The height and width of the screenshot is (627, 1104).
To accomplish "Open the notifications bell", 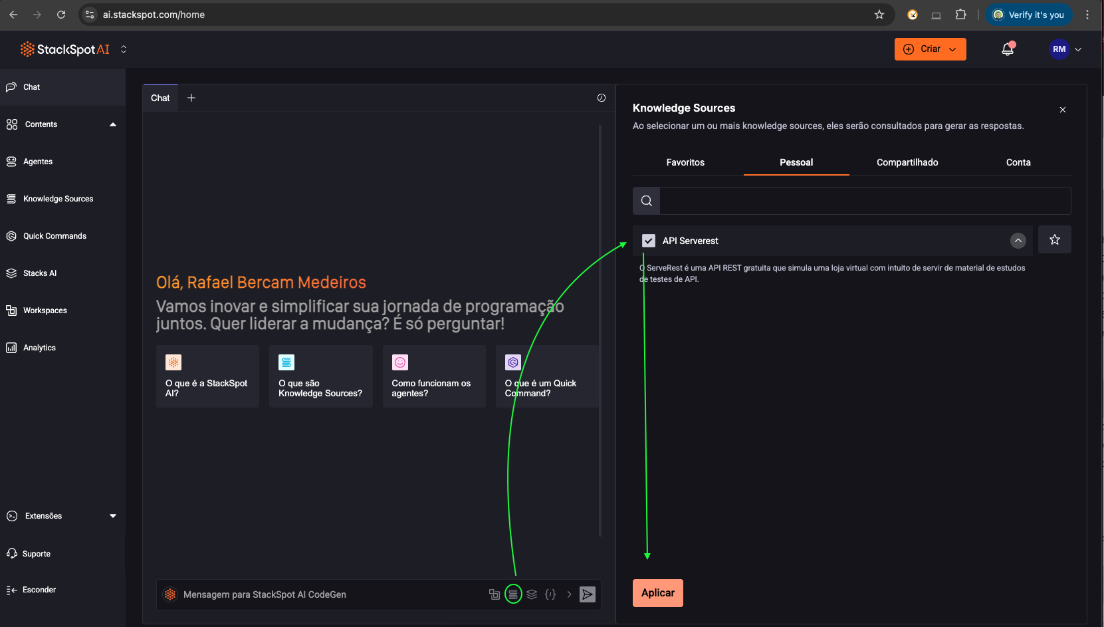I will pyautogui.click(x=1008, y=49).
